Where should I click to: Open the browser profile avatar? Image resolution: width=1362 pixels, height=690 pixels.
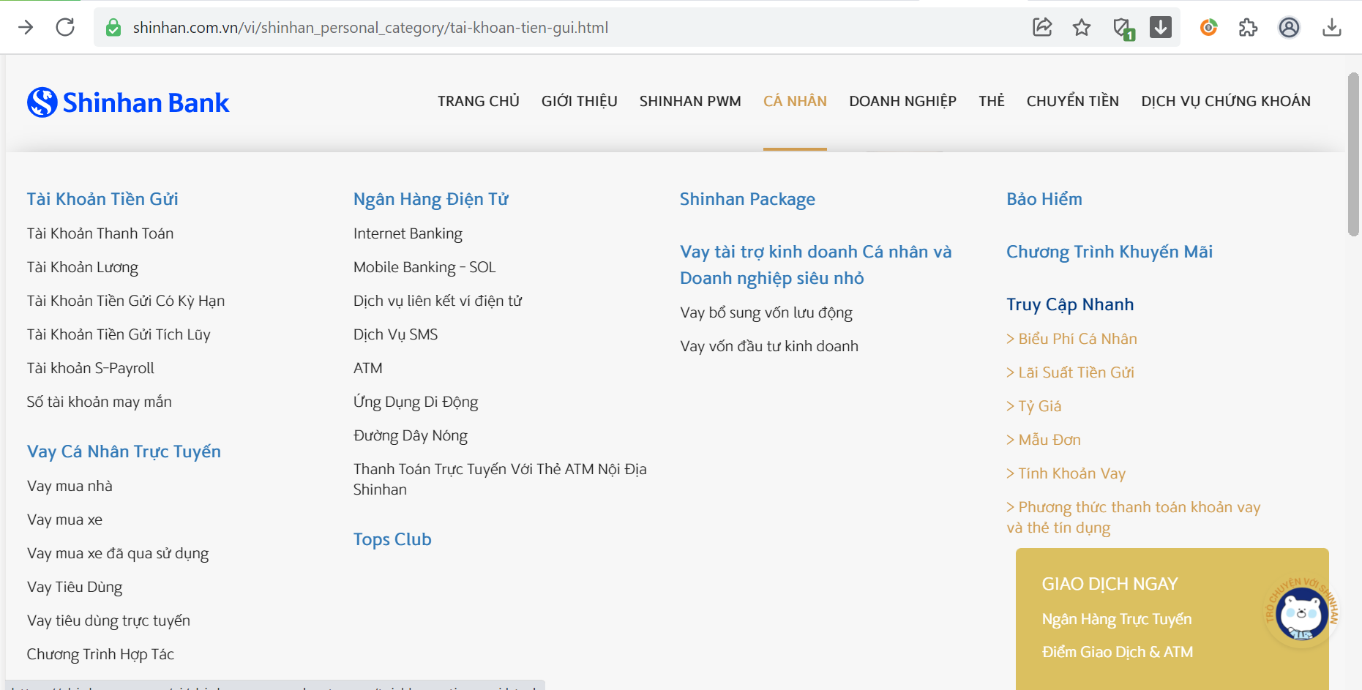coord(1289,28)
